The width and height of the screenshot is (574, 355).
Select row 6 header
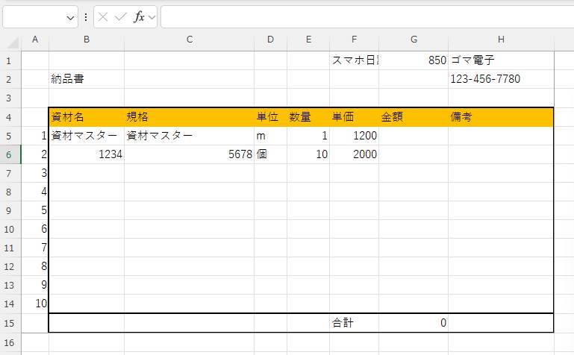click(x=10, y=154)
